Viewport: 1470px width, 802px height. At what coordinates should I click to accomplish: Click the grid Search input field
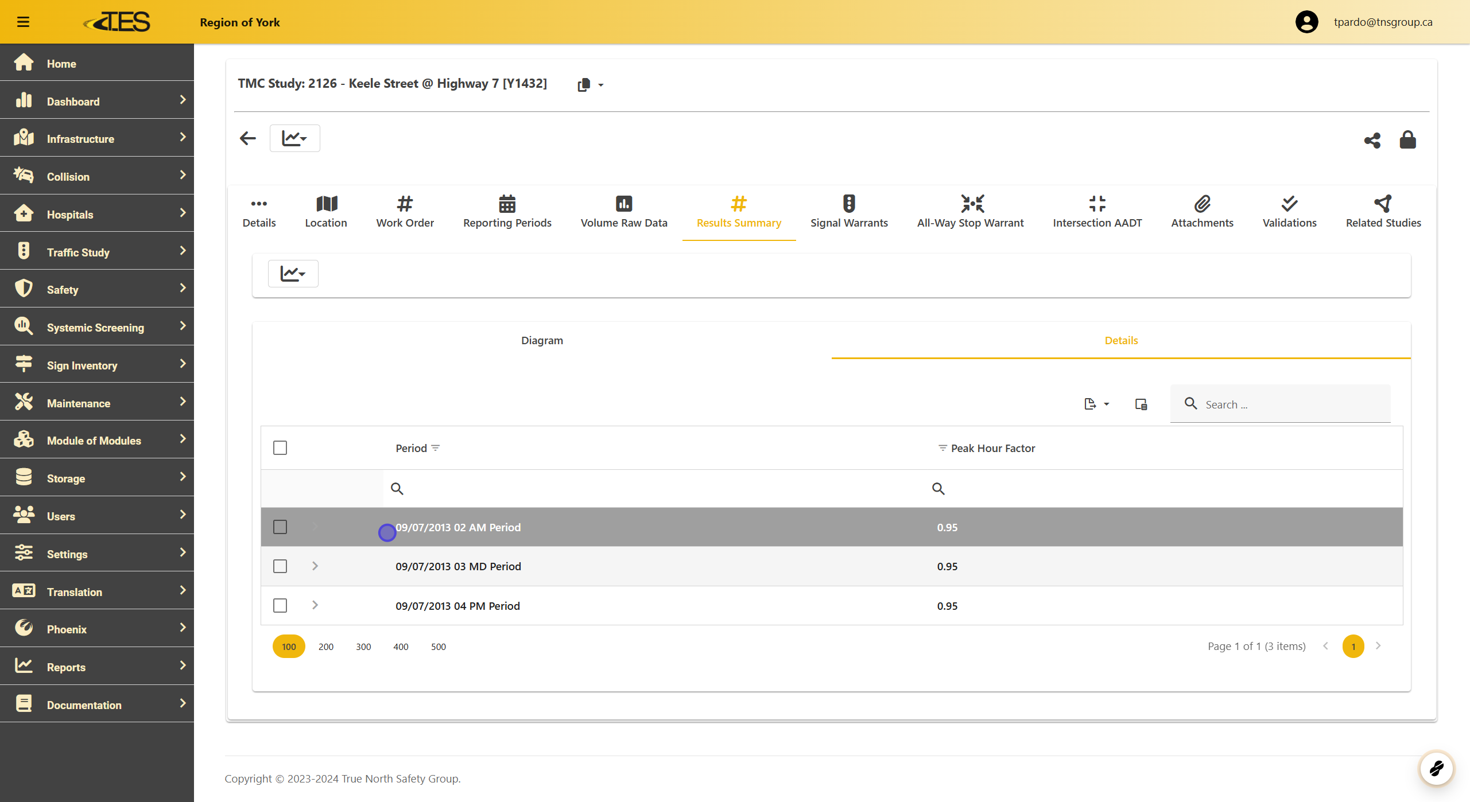point(1291,404)
